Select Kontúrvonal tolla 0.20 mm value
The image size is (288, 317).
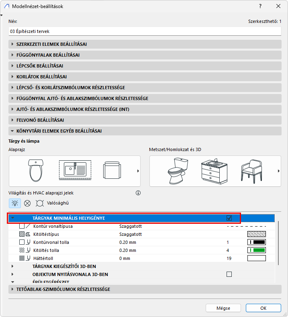pos(127,242)
